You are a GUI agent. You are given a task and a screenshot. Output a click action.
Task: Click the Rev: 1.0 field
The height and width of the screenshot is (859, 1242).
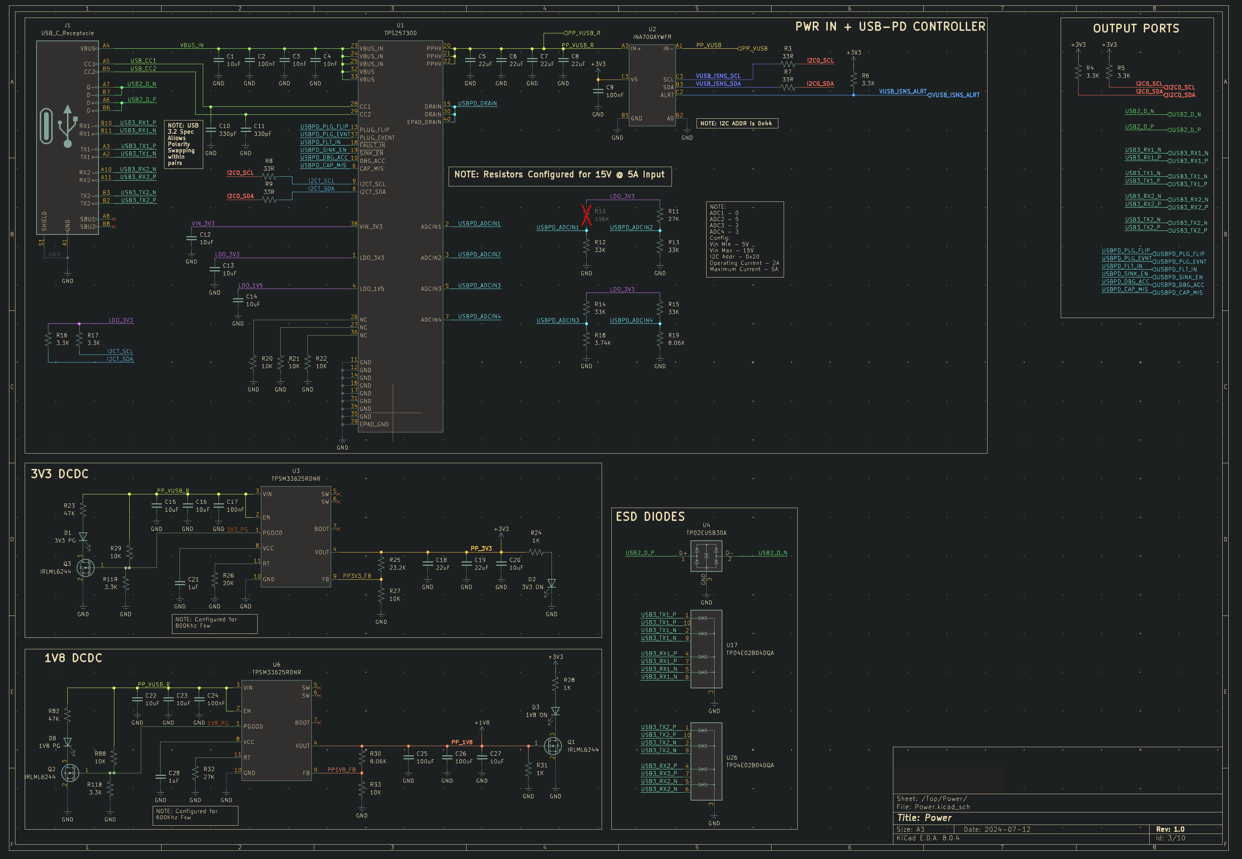1170,829
